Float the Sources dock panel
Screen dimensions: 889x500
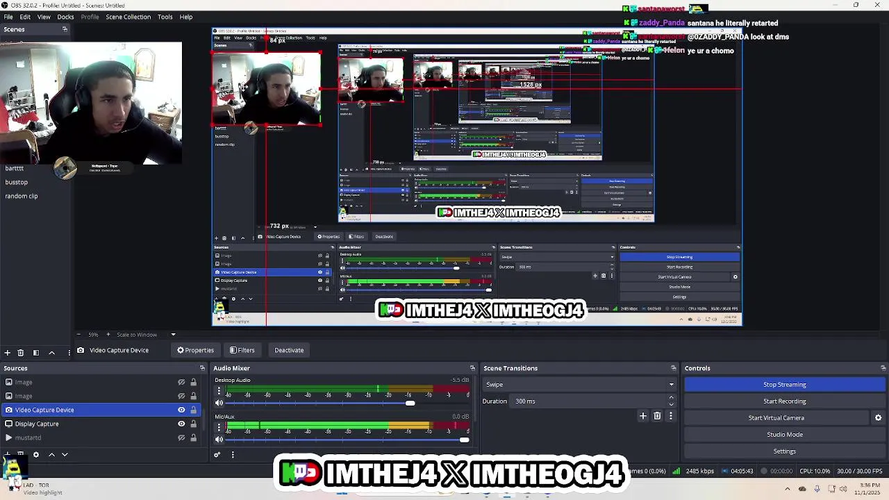(202, 368)
